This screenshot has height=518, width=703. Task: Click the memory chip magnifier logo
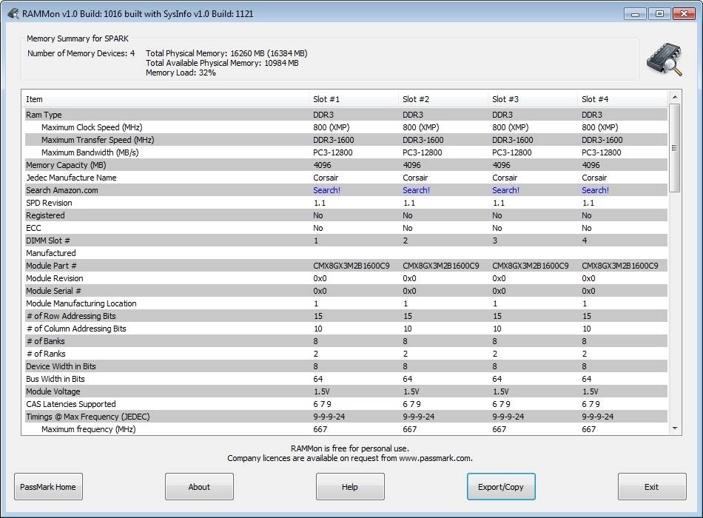coord(665,60)
